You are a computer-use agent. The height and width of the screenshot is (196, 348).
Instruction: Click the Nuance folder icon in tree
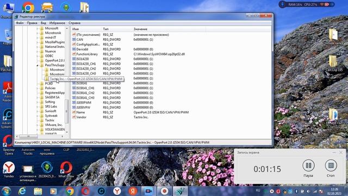click(x=41, y=51)
